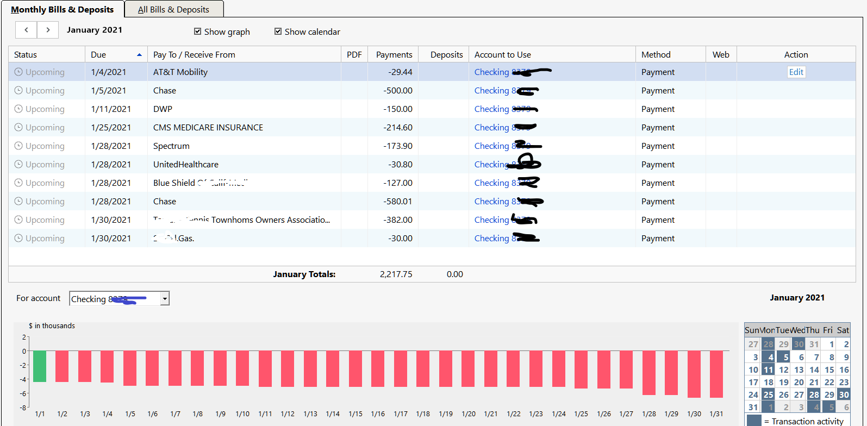Sort by Deposits column header
867x426 pixels.
(x=444, y=54)
